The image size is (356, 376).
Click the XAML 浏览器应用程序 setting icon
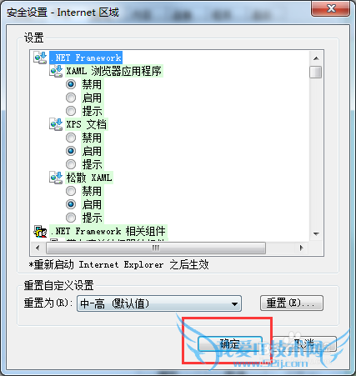click(56, 71)
